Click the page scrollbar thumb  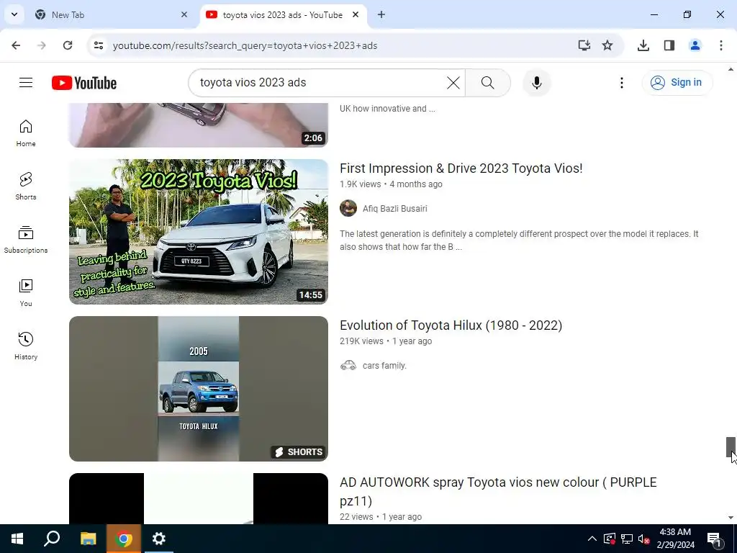coord(731,446)
